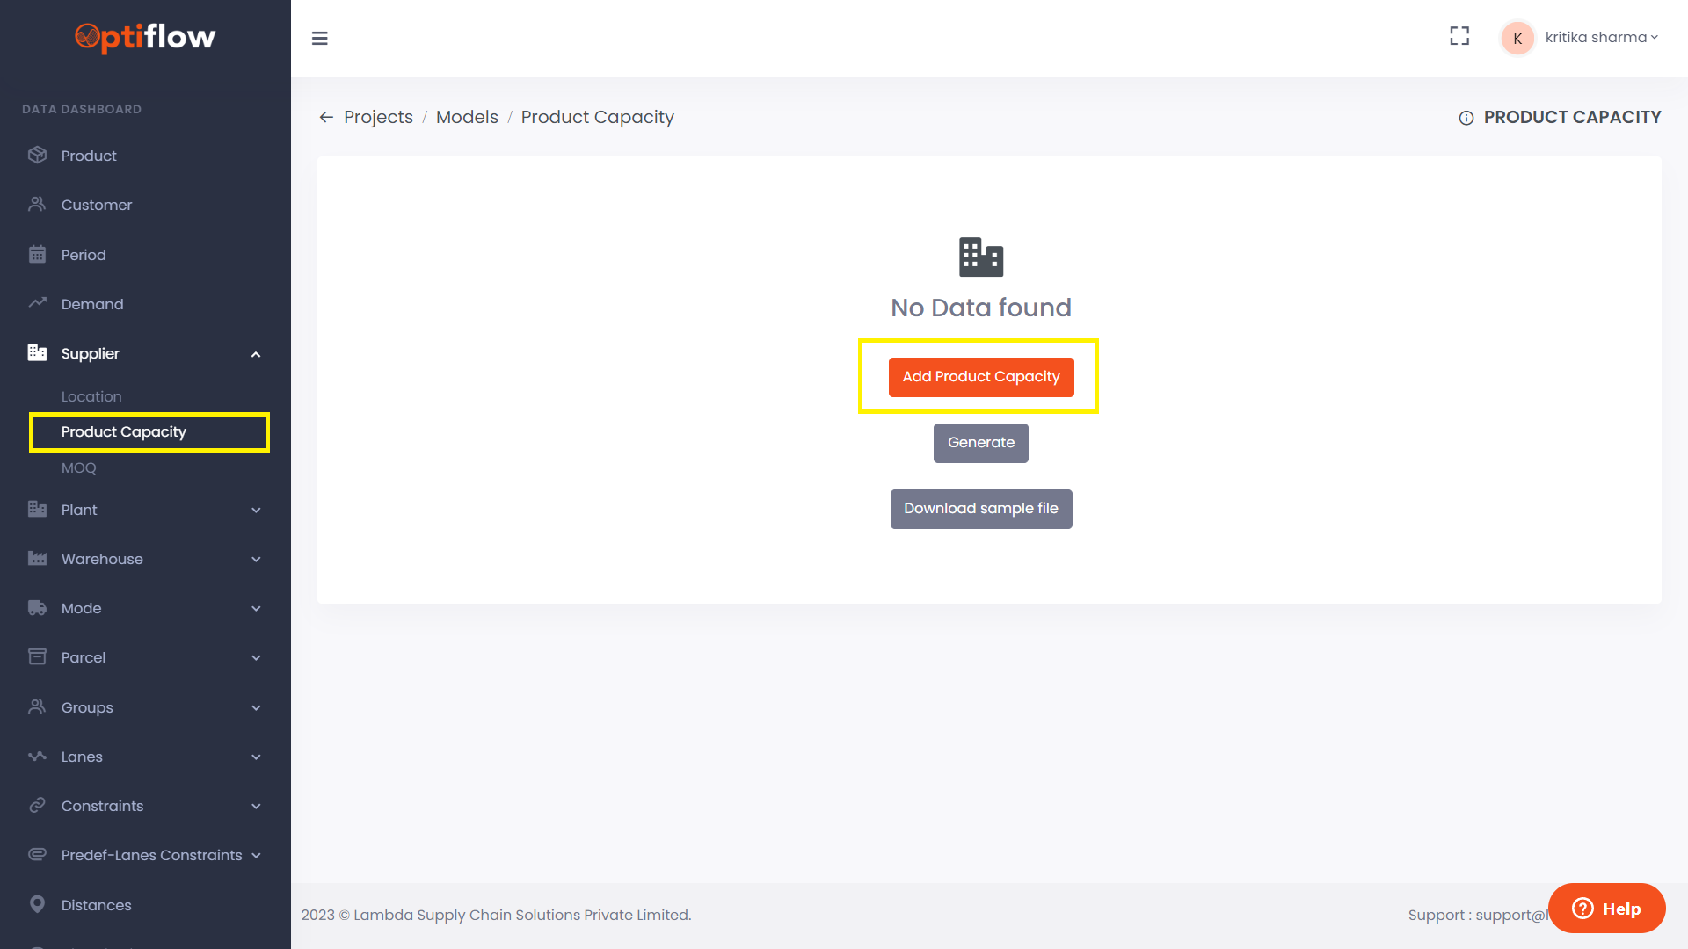The height and width of the screenshot is (949, 1688).
Task: Expand the Constraints section
Action: click(256, 806)
